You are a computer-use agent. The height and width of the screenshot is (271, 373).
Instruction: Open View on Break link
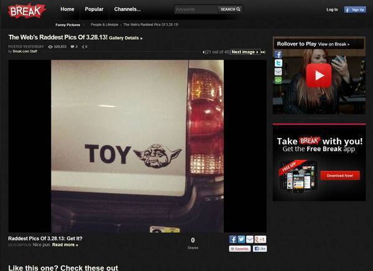point(334,44)
